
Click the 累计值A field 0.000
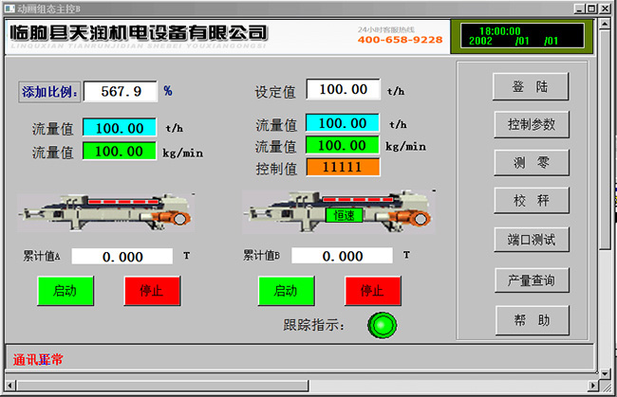click(x=122, y=257)
